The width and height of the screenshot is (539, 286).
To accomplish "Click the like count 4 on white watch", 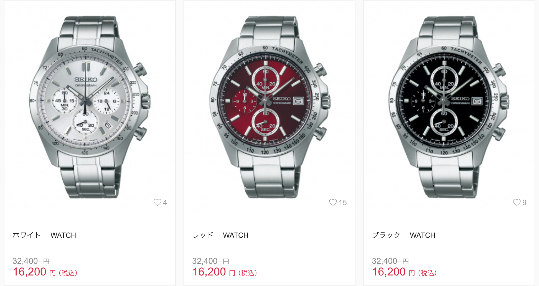I will (165, 203).
